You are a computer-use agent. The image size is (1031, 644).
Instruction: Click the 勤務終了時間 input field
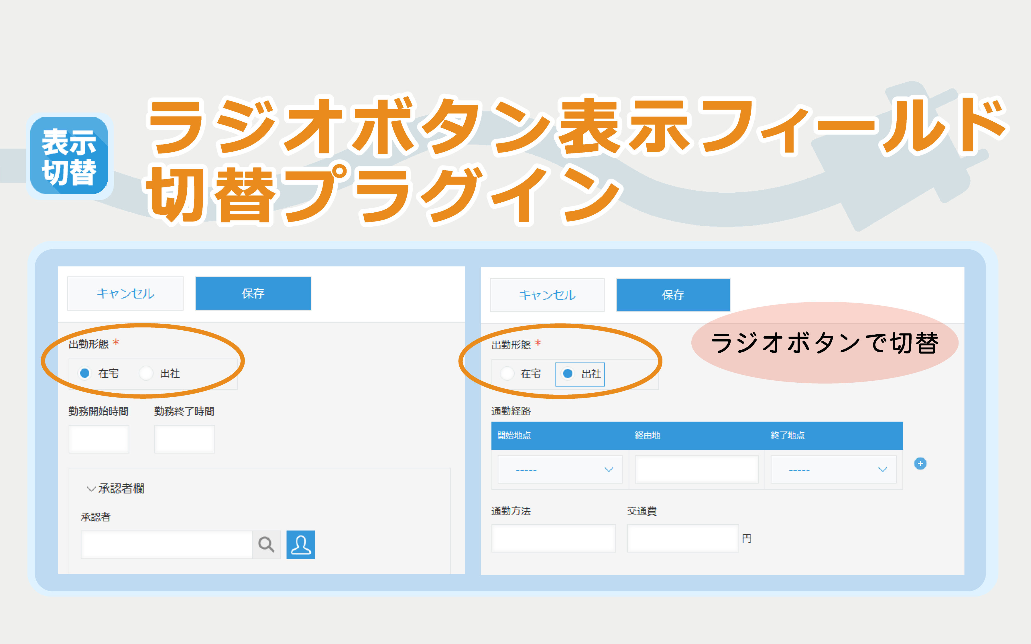(x=184, y=439)
